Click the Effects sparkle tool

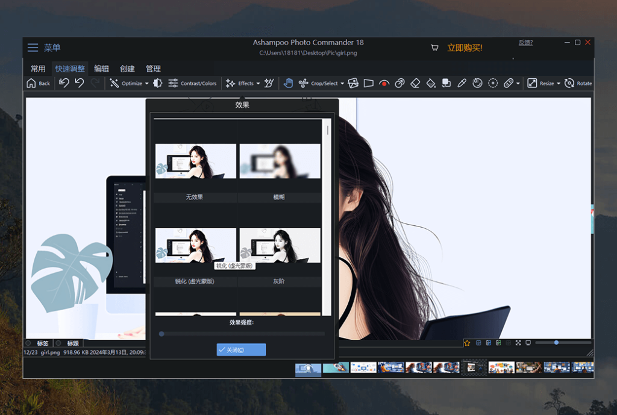coord(230,83)
